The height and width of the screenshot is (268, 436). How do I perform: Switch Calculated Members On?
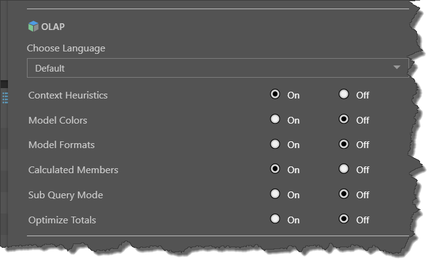click(x=275, y=169)
